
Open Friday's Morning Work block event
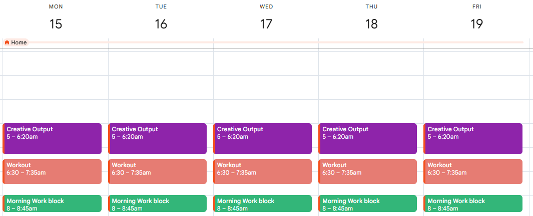473,204
